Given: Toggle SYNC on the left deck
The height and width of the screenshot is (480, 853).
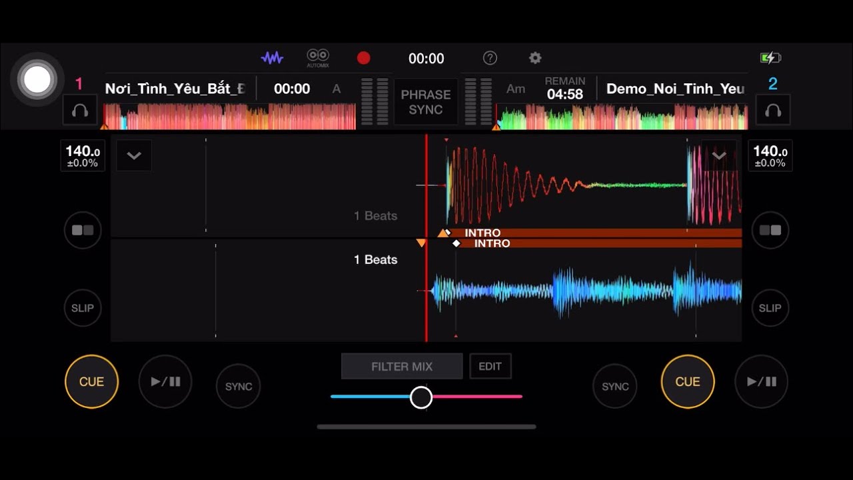Looking at the screenshot, I should pyautogui.click(x=239, y=386).
